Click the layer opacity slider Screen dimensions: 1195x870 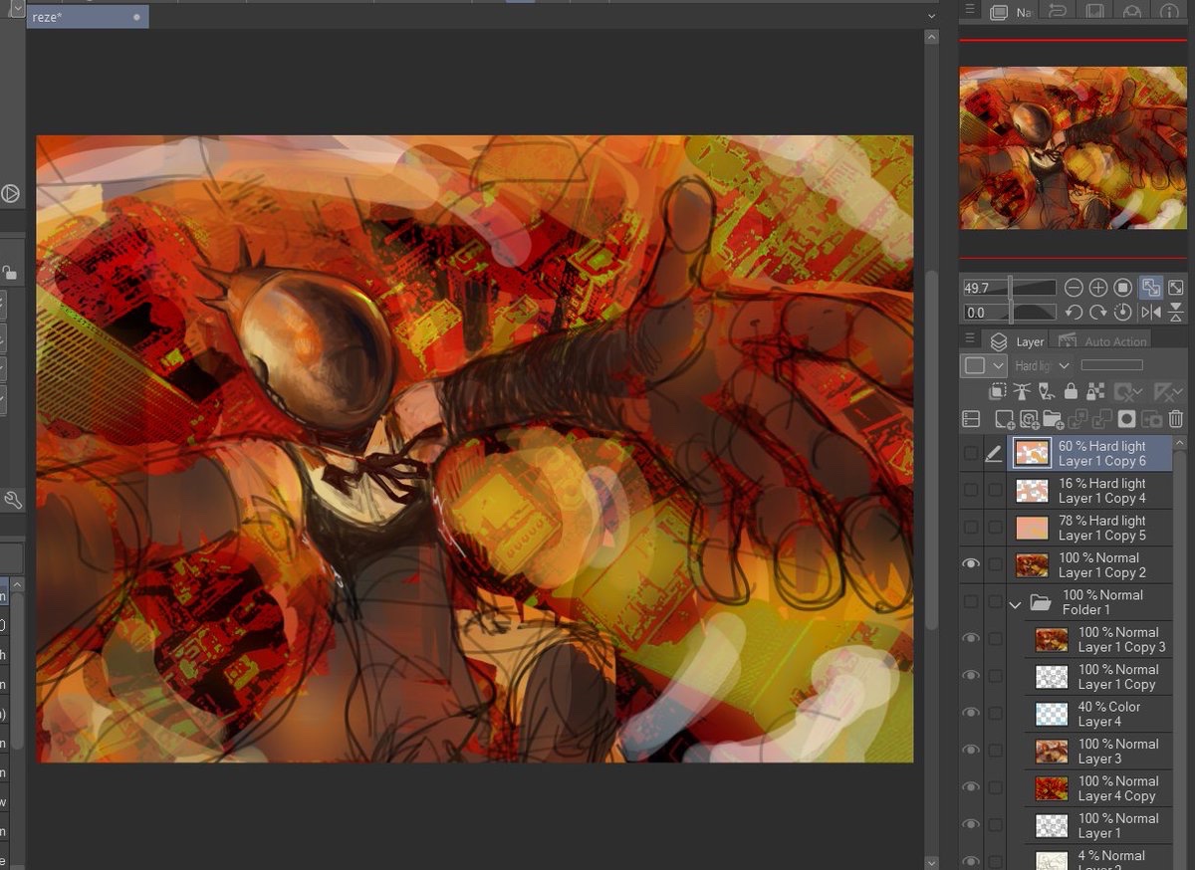point(1111,366)
